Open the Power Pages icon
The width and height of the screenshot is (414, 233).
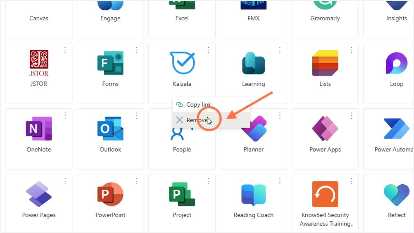pos(39,194)
